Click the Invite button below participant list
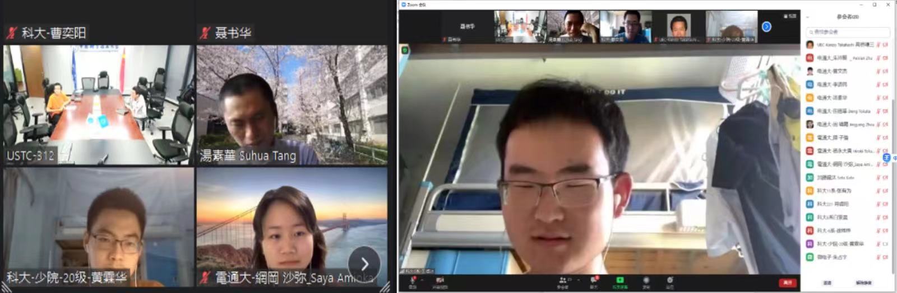The width and height of the screenshot is (897, 293). 827,283
